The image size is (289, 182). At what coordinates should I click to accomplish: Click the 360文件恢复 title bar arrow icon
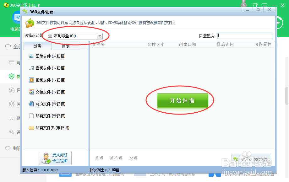[25, 11]
